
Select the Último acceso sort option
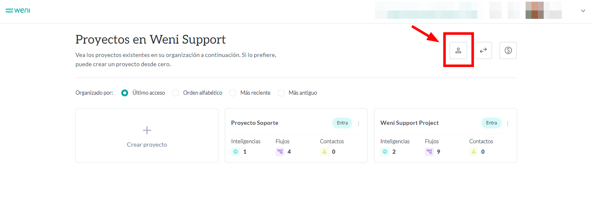(x=125, y=93)
